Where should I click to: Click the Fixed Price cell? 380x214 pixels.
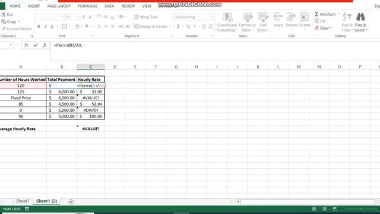[21, 97]
